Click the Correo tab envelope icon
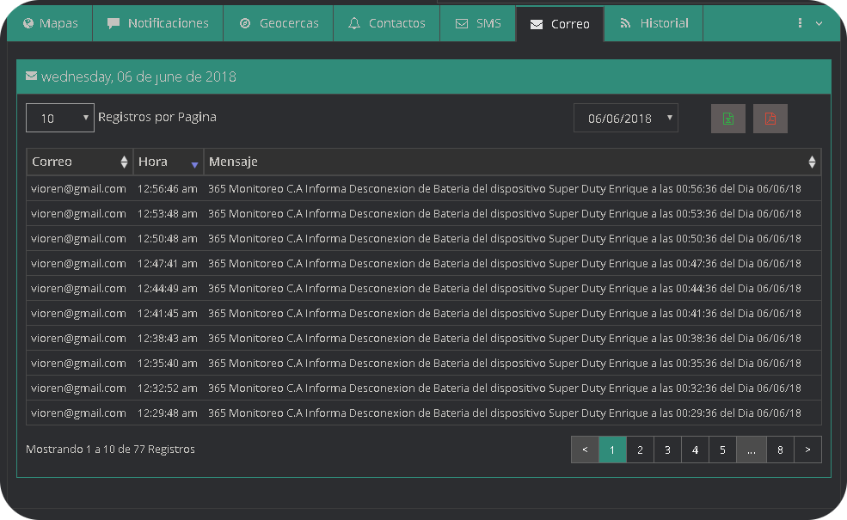The width and height of the screenshot is (847, 520). pyautogui.click(x=536, y=24)
